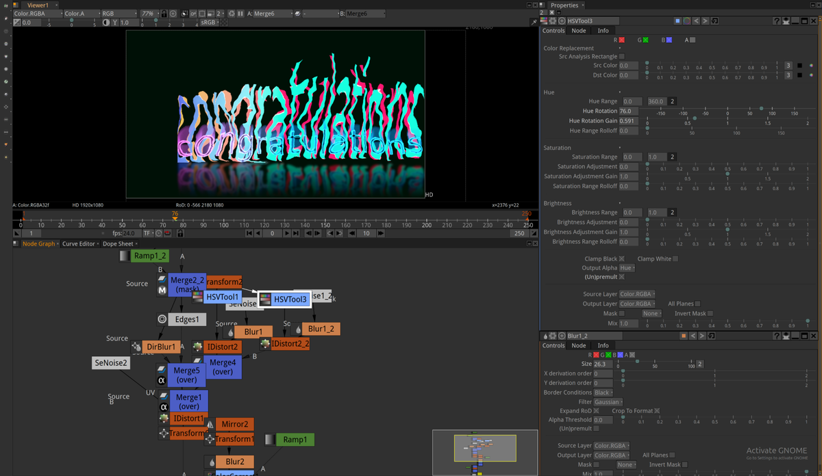822x476 pixels.
Task: Toggle the Expand RoD checkbox in Blur1_2
Action: click(596, 410)
